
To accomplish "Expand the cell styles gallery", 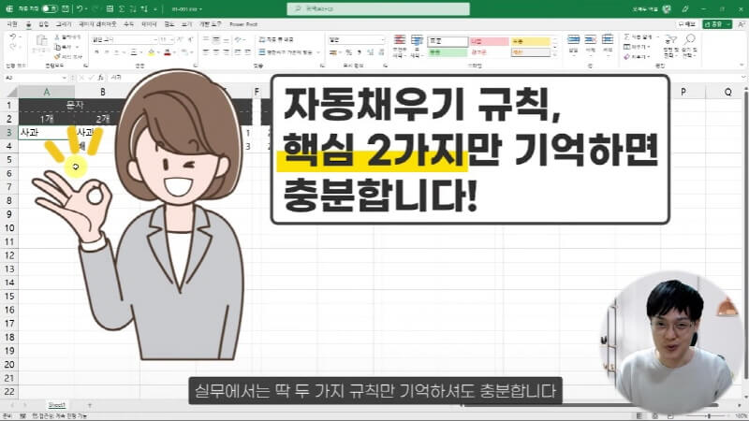I will pyautogui.click(x=555, y=55).
